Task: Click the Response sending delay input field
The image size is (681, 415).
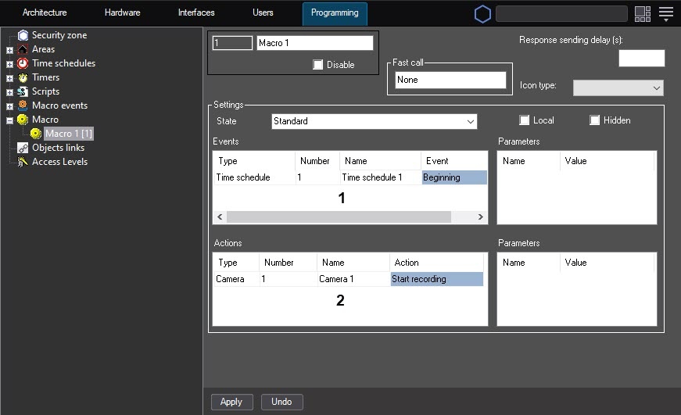Action: (641, 58)
